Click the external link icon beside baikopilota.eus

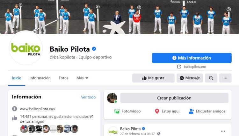point(179,67)
